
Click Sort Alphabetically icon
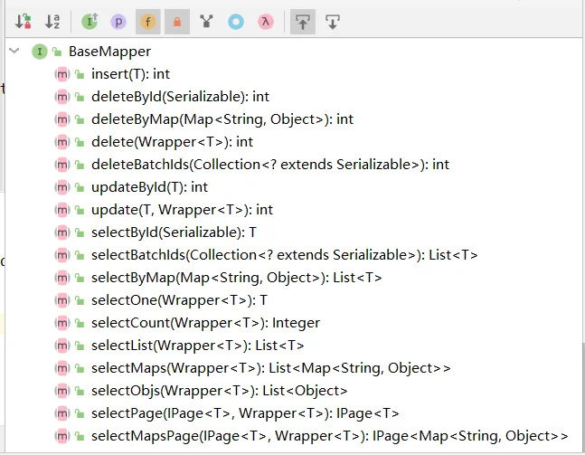tap(52, 20)
